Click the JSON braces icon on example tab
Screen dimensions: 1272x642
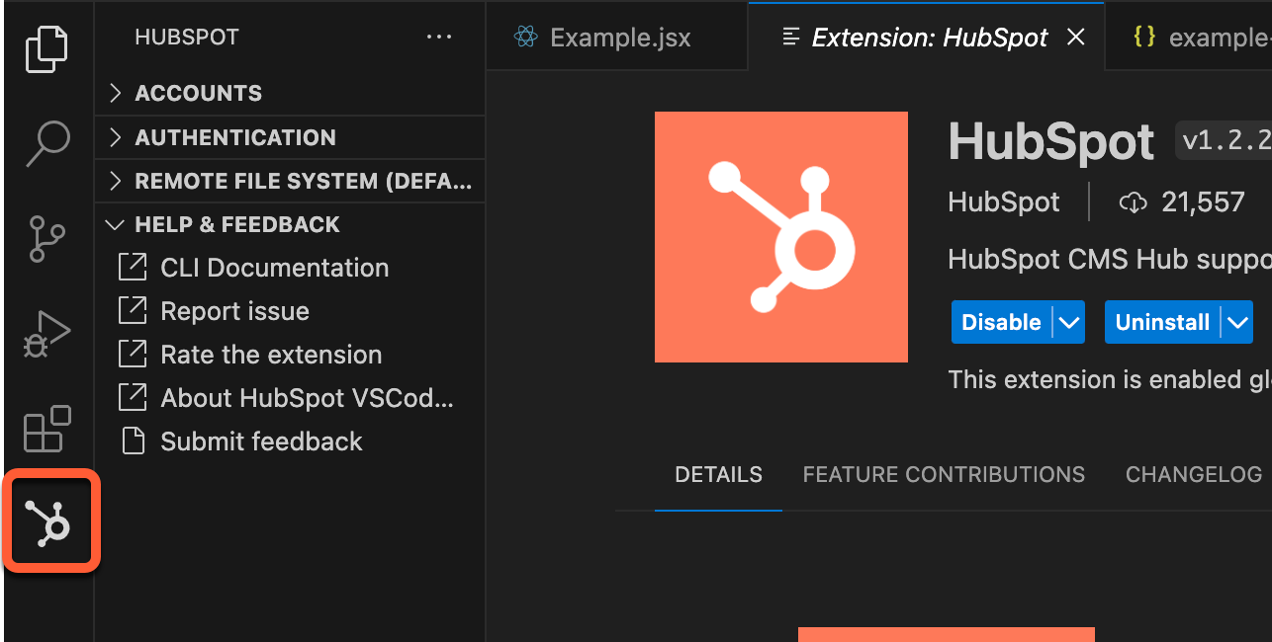[x=1144, y=38]
